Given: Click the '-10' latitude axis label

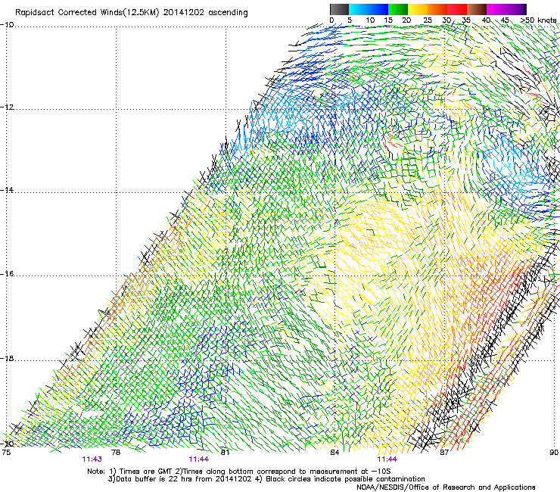Looking at the screenshot, I should pos(7,25).
